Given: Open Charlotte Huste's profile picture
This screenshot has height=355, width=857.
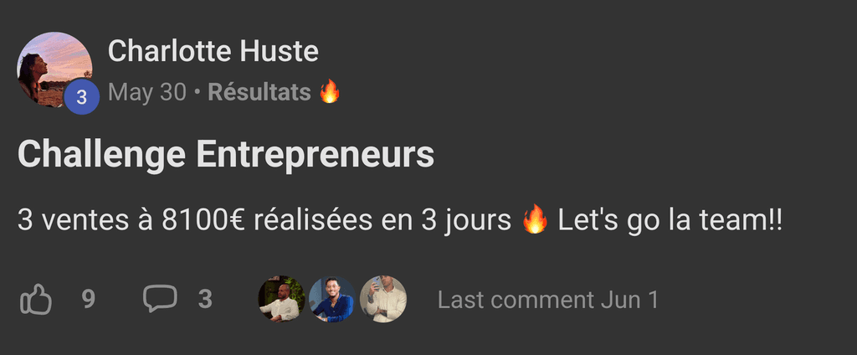Looking at the screenshot, I should [x=54, y=69].
